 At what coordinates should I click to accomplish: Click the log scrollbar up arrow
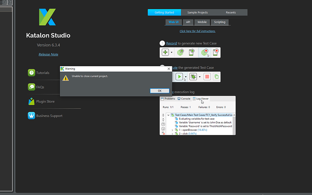coord(234,115)
